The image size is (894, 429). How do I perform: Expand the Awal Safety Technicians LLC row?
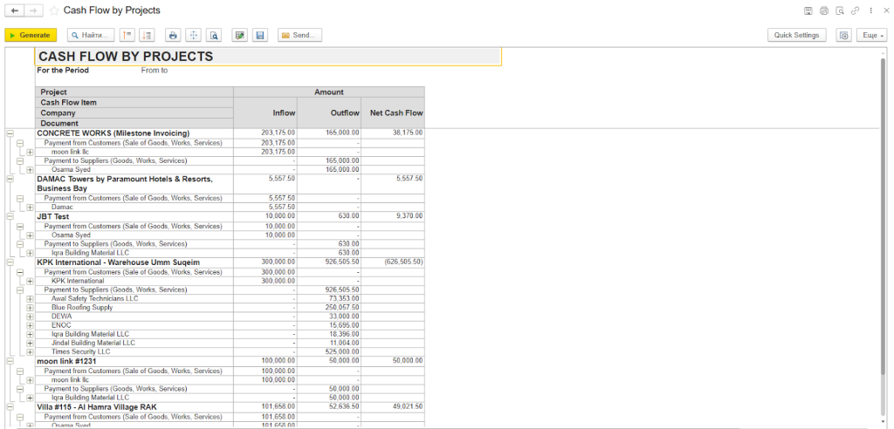click(x=30, y=299)
